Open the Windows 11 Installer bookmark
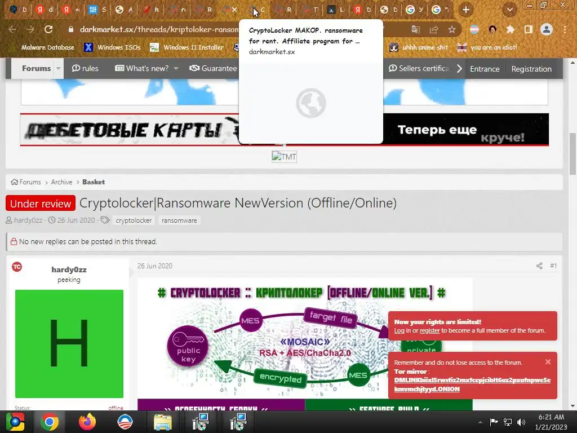 point(187,47)
